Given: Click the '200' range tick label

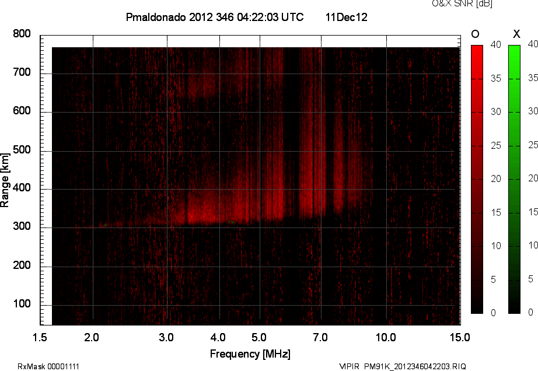Looking at the screenshot, I should point(22,265).
